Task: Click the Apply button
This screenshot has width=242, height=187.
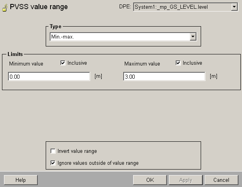Action: (x=186, y=180)
